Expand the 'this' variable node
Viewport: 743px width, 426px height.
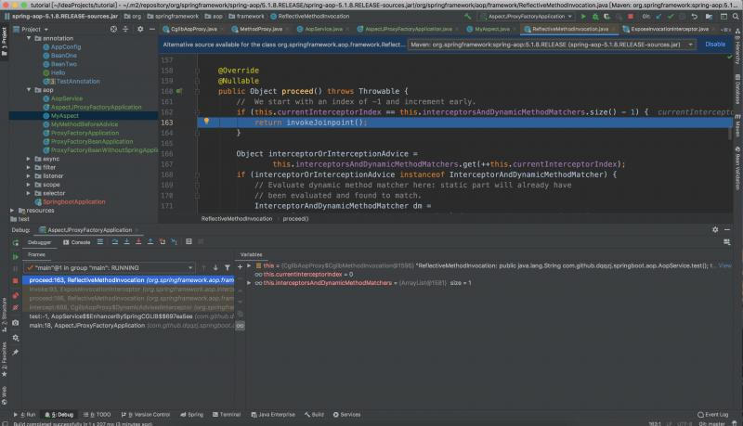point(249,266)
